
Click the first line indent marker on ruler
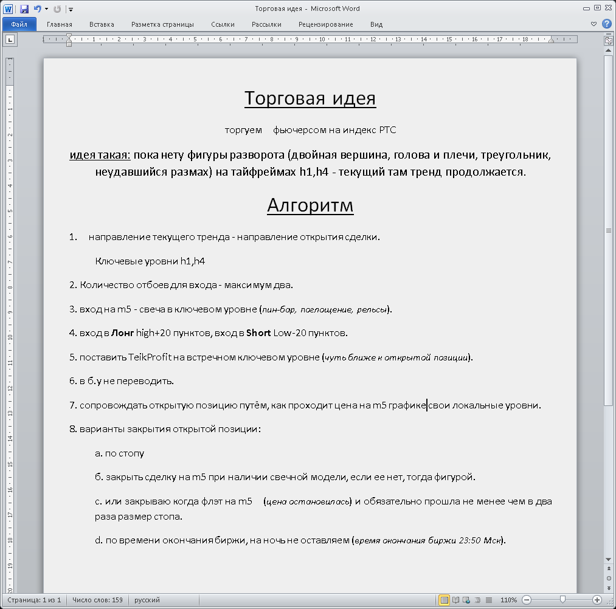click(x=69, y=37)
